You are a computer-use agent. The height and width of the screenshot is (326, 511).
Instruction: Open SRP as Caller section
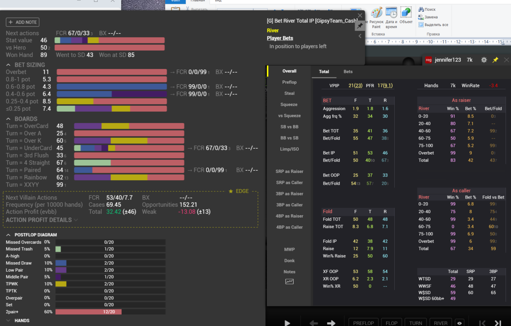pos(289,182)
